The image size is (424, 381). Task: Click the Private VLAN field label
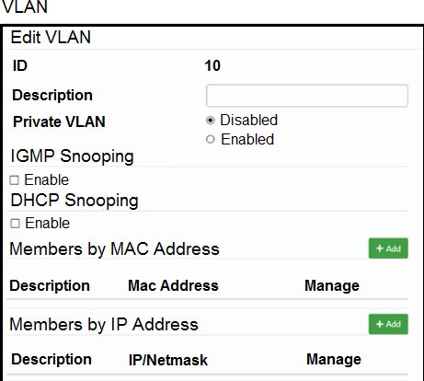pos(59,121)
